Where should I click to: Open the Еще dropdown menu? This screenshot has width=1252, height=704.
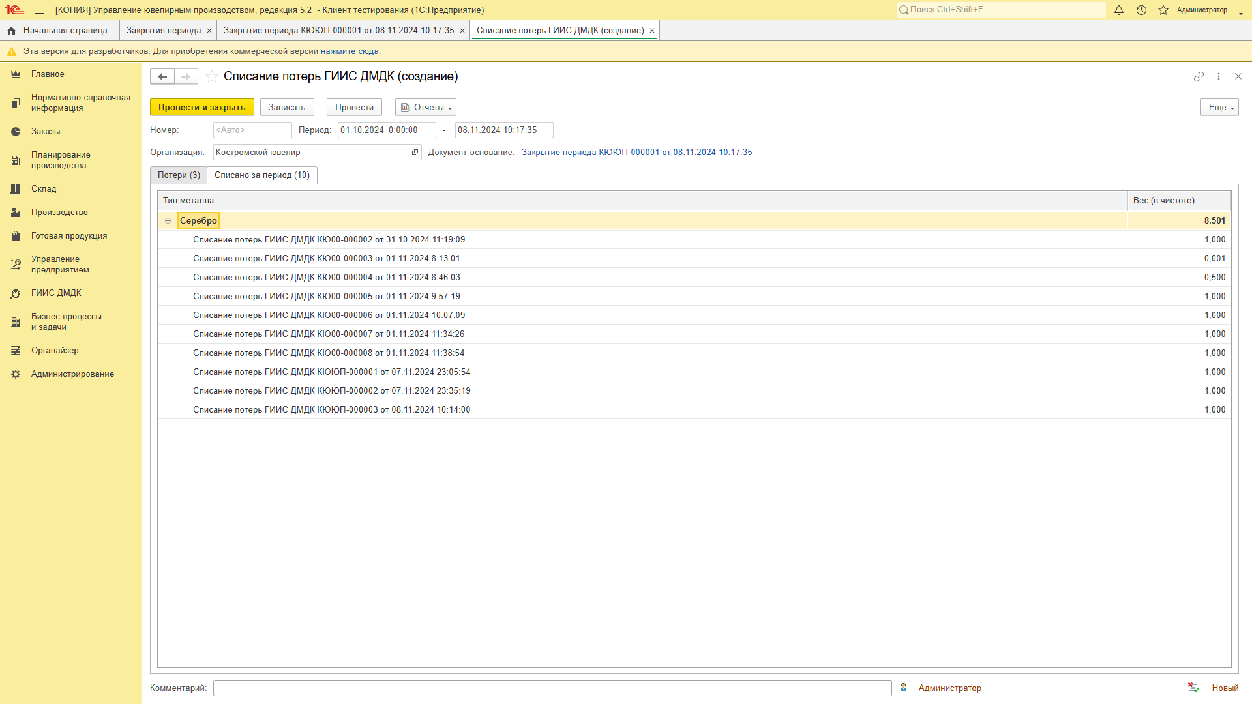point(1219,108)
